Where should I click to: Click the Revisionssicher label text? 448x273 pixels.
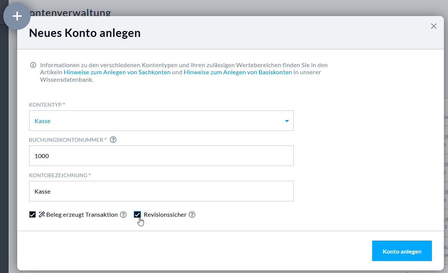click(x=165, y=214)
